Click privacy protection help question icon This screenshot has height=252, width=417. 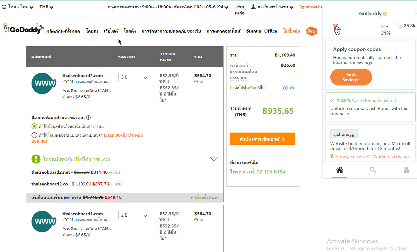tap(88, 118)
